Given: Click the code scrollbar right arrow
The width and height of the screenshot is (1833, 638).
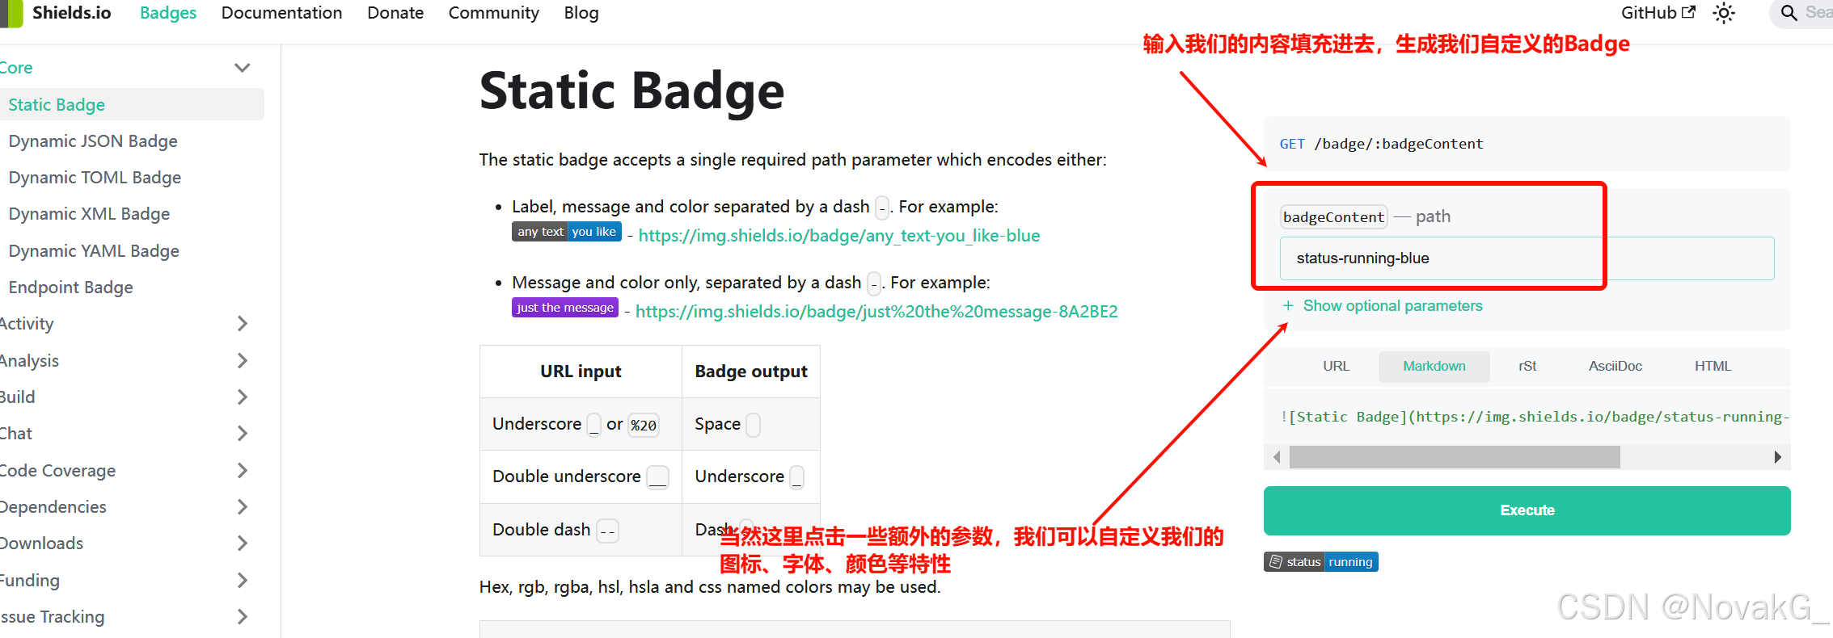Looking at the screenshot, I should [1777, 457].
